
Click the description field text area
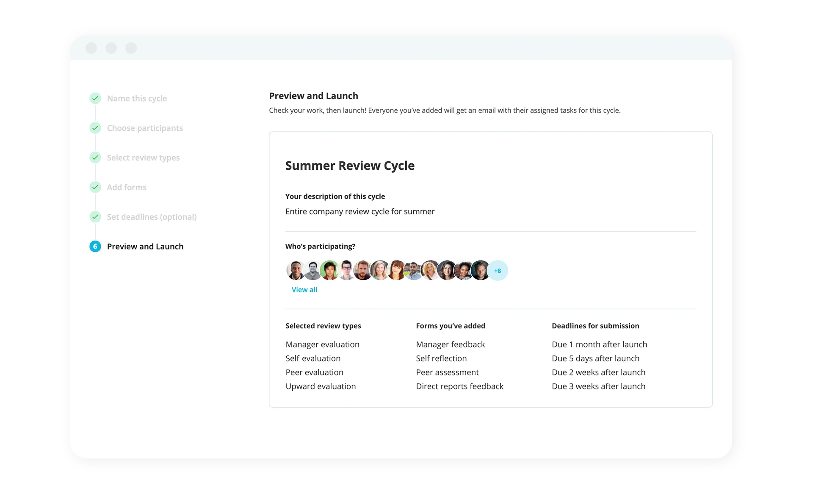click(x=359, y=211)
